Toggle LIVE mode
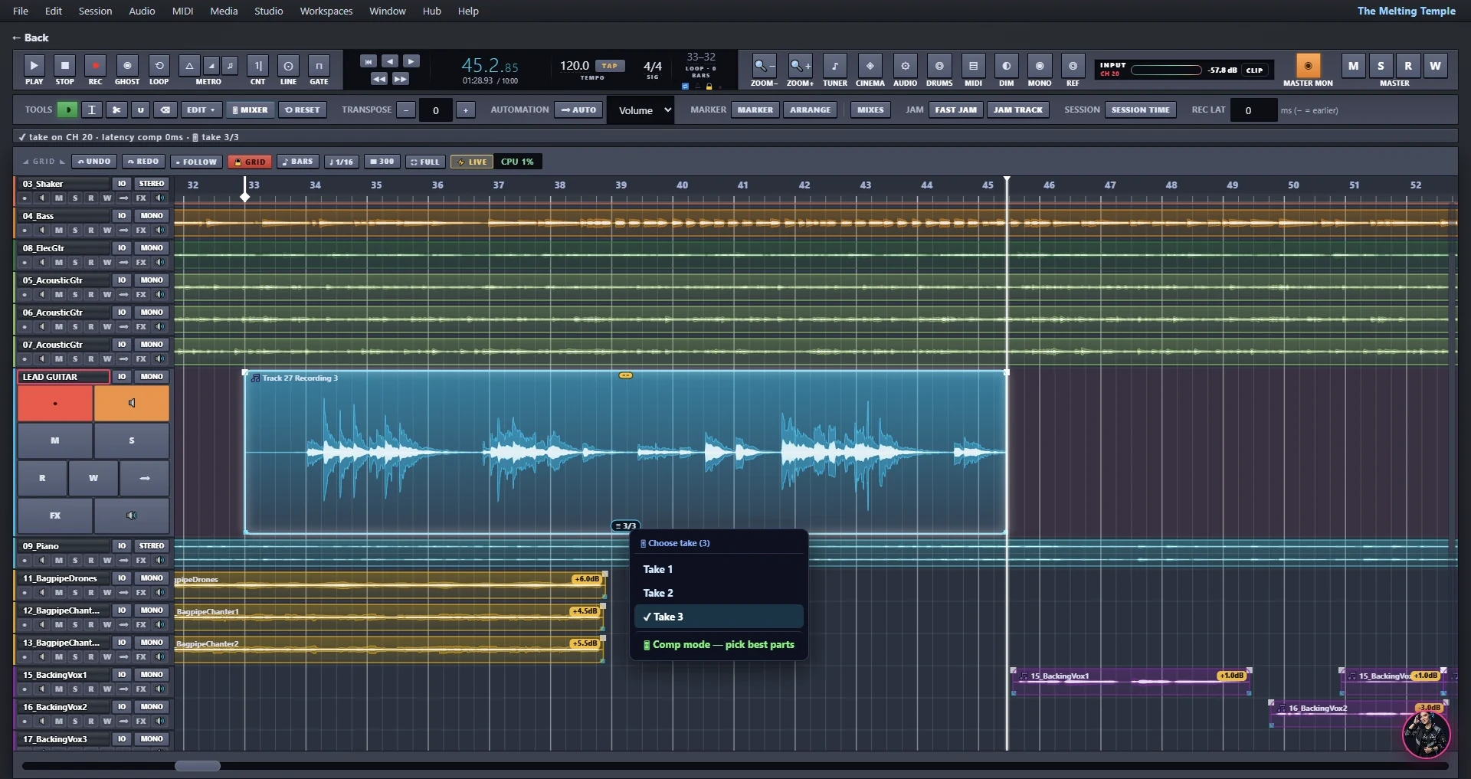The image size is (1471, 779). pyautogui.click(x=473, y=162)
